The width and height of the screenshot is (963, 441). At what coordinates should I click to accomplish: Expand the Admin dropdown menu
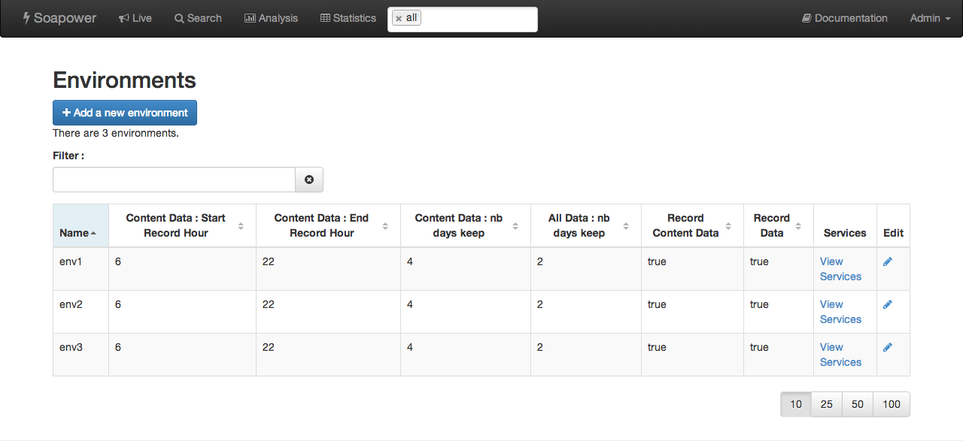(x=930, y=18)
